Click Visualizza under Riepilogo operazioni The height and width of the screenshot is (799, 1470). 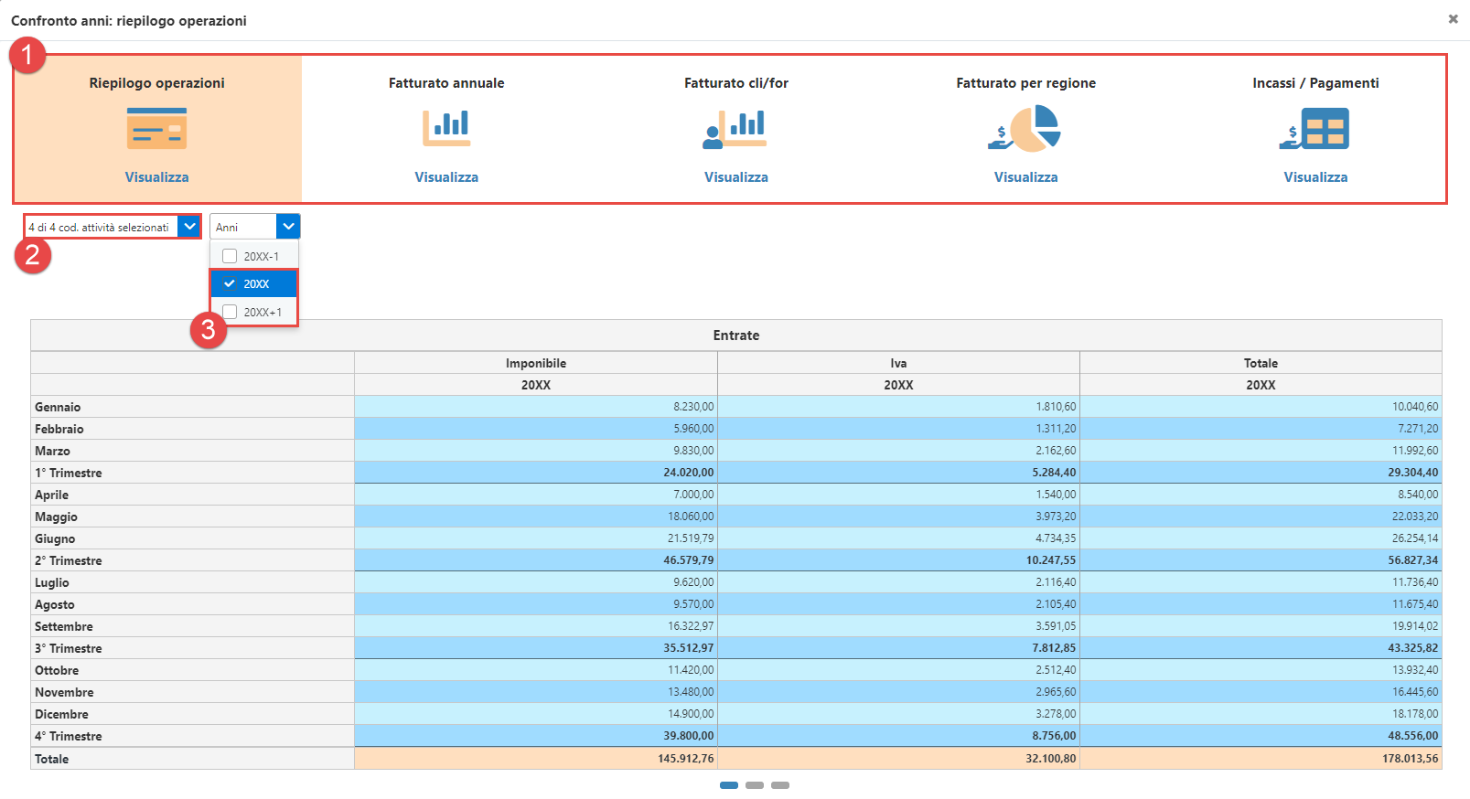coord(156,177)
